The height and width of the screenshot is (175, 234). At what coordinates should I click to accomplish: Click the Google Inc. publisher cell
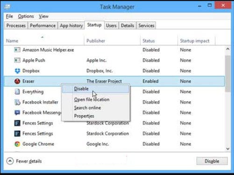pyautogui.click(x=98, y=144)
